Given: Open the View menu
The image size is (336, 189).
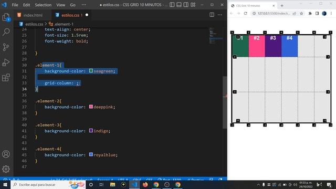Looking at the screenshot, I should pyautogui.click(x=61, y=5).
